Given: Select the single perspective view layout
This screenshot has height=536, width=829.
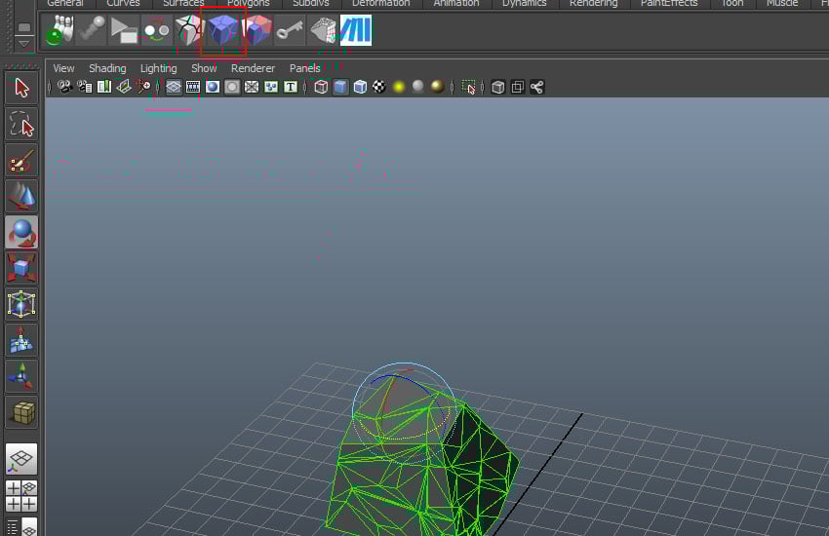Looking at the screenshot, I should coord(21,458).
